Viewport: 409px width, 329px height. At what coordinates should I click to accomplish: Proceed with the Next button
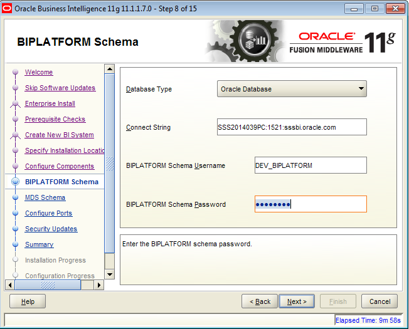click(297, 301)
